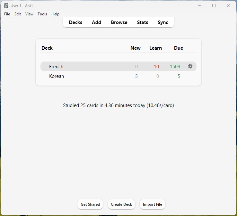
Task: Click the Anki app icon in title bar
Action: click(x=6, y=5)
